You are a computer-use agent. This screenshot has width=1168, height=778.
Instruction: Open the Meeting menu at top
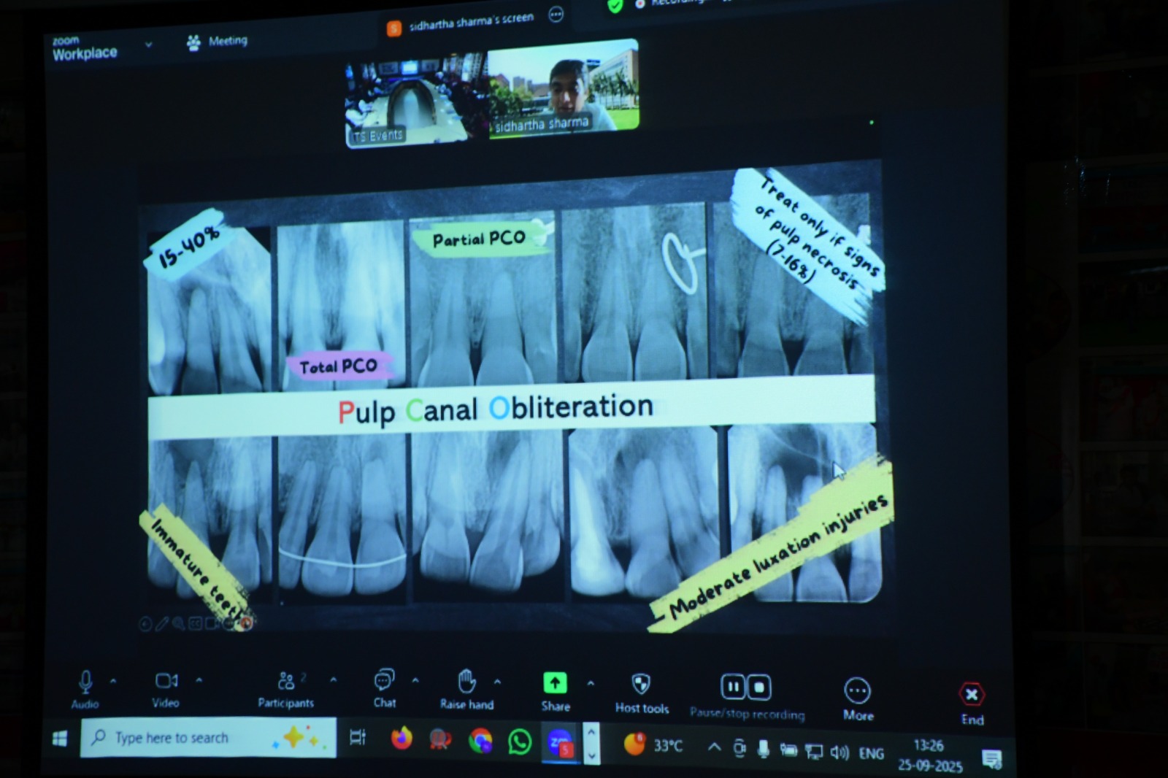[218, 42]
